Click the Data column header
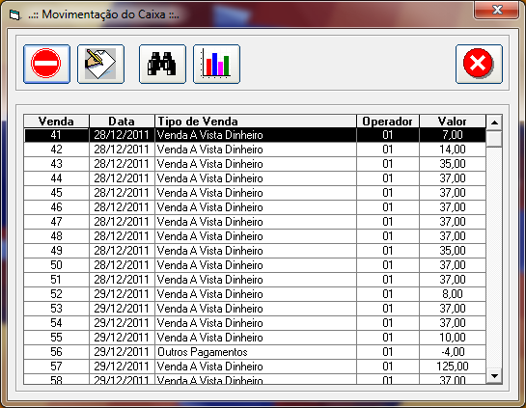 click(122, 121)
